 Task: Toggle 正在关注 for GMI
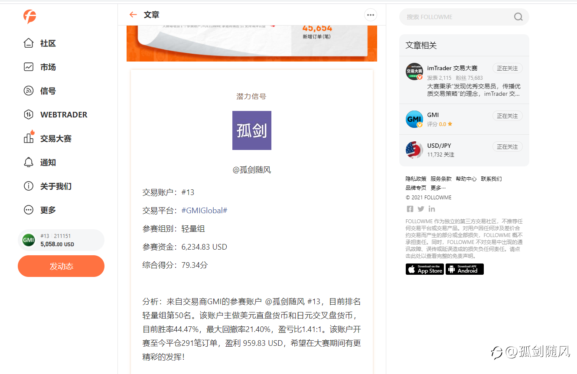(508, 116)
